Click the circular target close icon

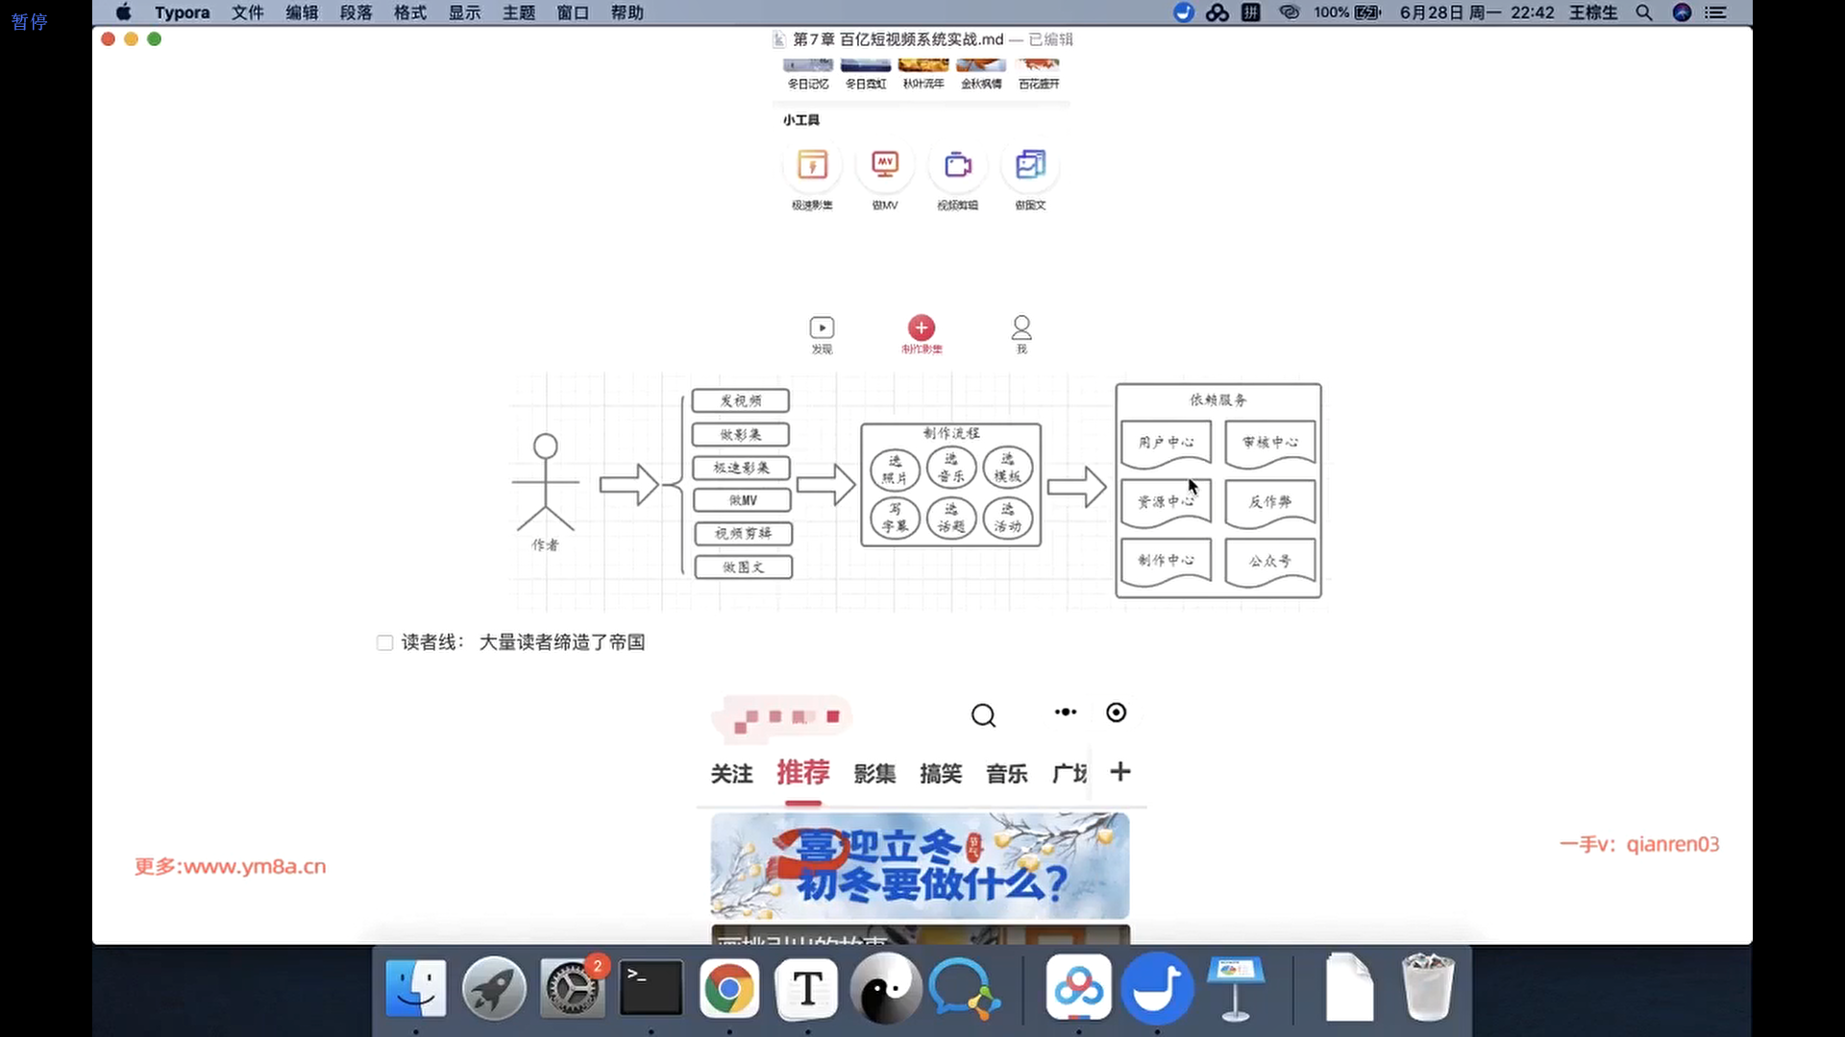coord(1116,712)
